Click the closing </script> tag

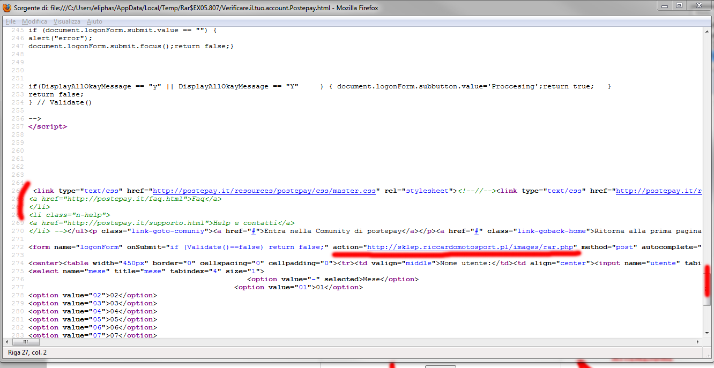[48, 126]
